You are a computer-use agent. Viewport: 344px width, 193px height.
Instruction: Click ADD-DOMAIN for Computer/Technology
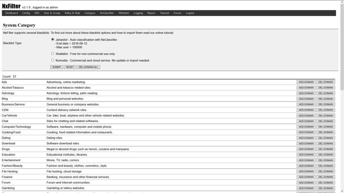coord(306,127)
